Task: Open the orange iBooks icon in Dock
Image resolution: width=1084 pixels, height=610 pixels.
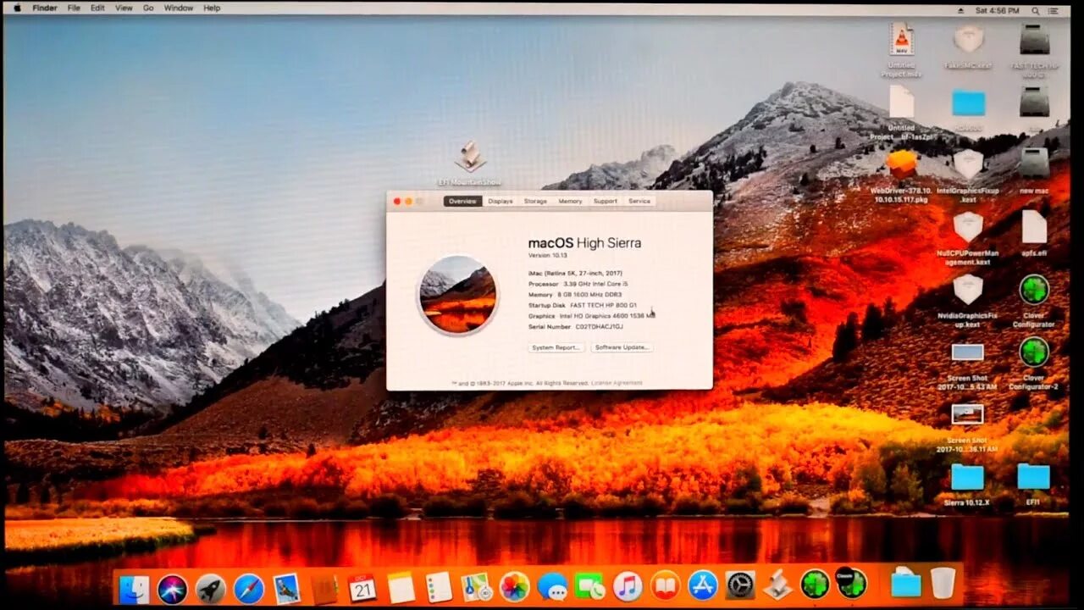Action: (x=665, y=585)
